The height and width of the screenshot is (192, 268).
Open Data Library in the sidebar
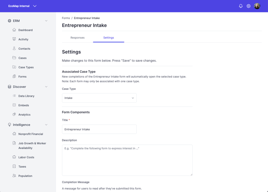coord(26,96)
